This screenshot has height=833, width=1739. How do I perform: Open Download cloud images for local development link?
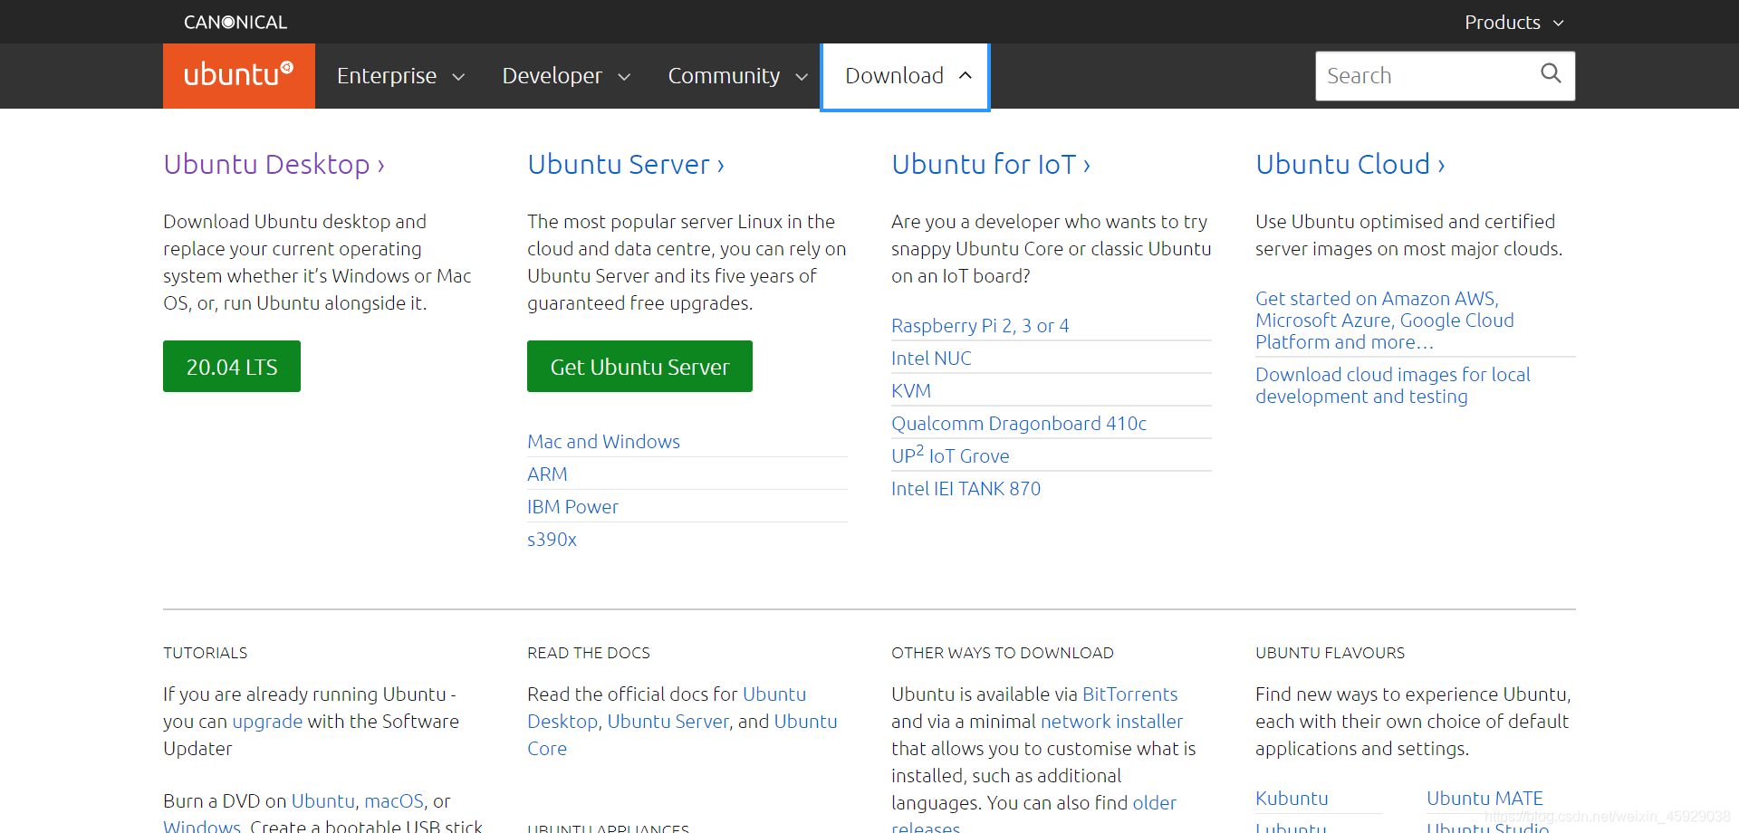tap(1393, 386)
